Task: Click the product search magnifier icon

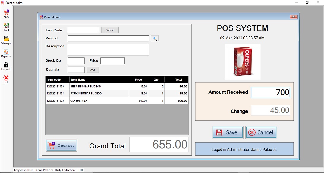Action: point(154,38)
